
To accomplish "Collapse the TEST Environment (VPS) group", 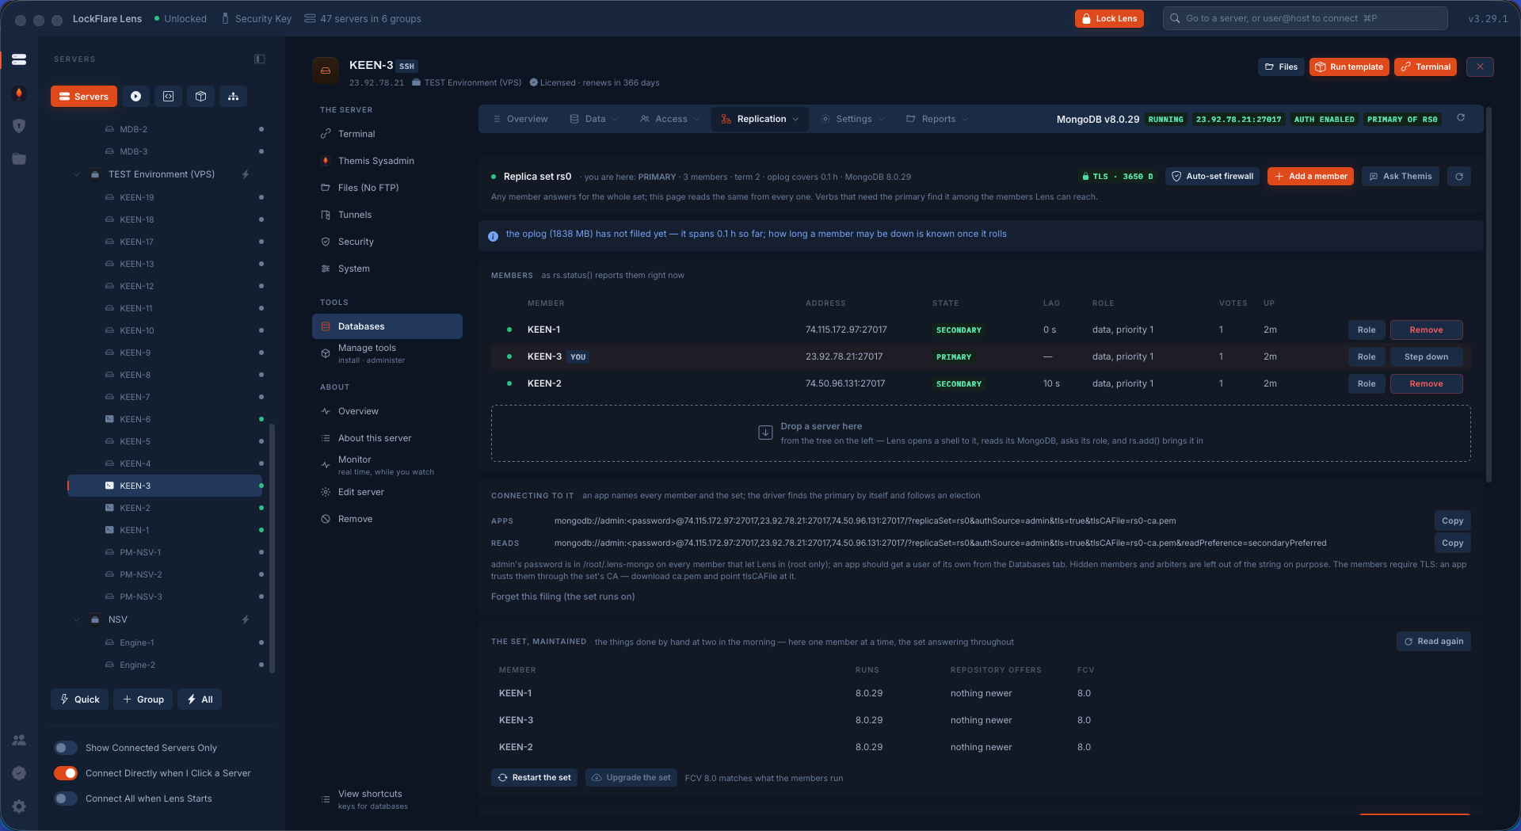I will tap(77, 174).
